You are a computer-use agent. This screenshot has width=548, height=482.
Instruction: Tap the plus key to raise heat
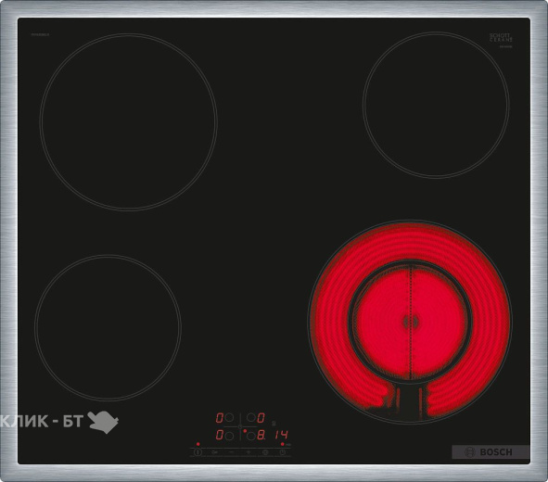pos(249,452)
